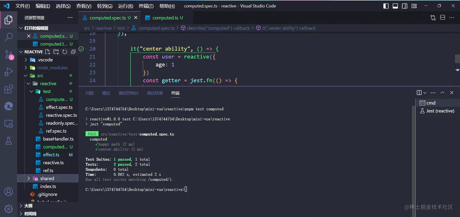460x217 pixels.
Task: Open editor more actions ellipsis
Action: (452, 18)
